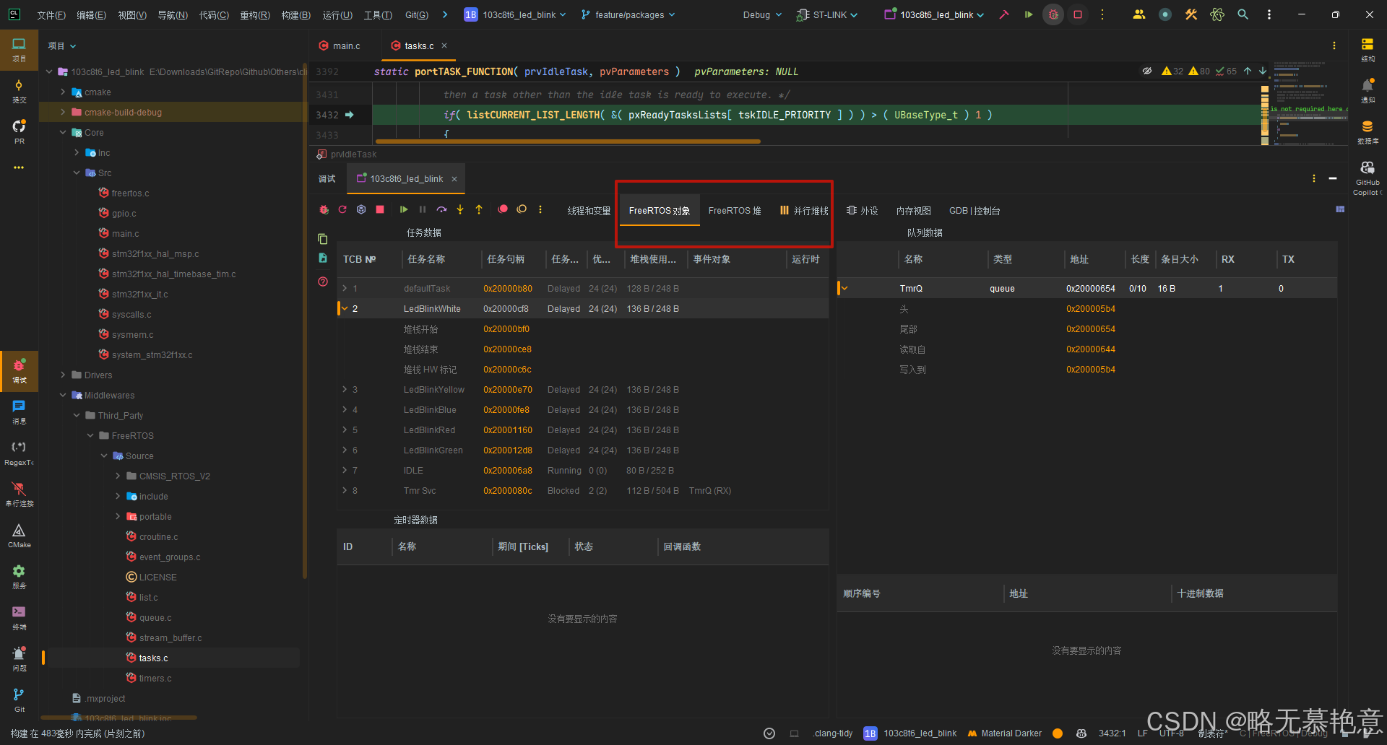
Task: Click Material Darker theme in status bar
Action: click(1005, 733)
